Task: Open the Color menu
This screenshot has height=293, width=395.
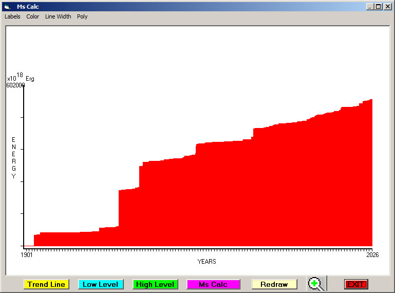Action: [x=33, y=16]
